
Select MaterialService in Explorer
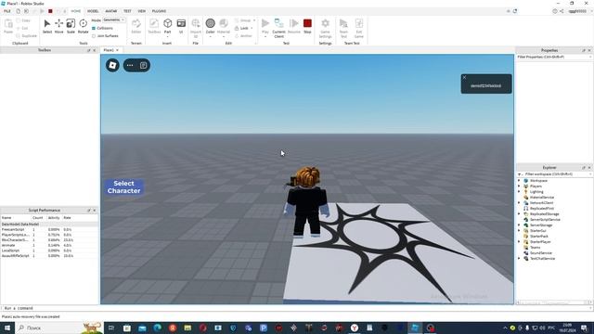pyautogui.click(x=542, y=198)
